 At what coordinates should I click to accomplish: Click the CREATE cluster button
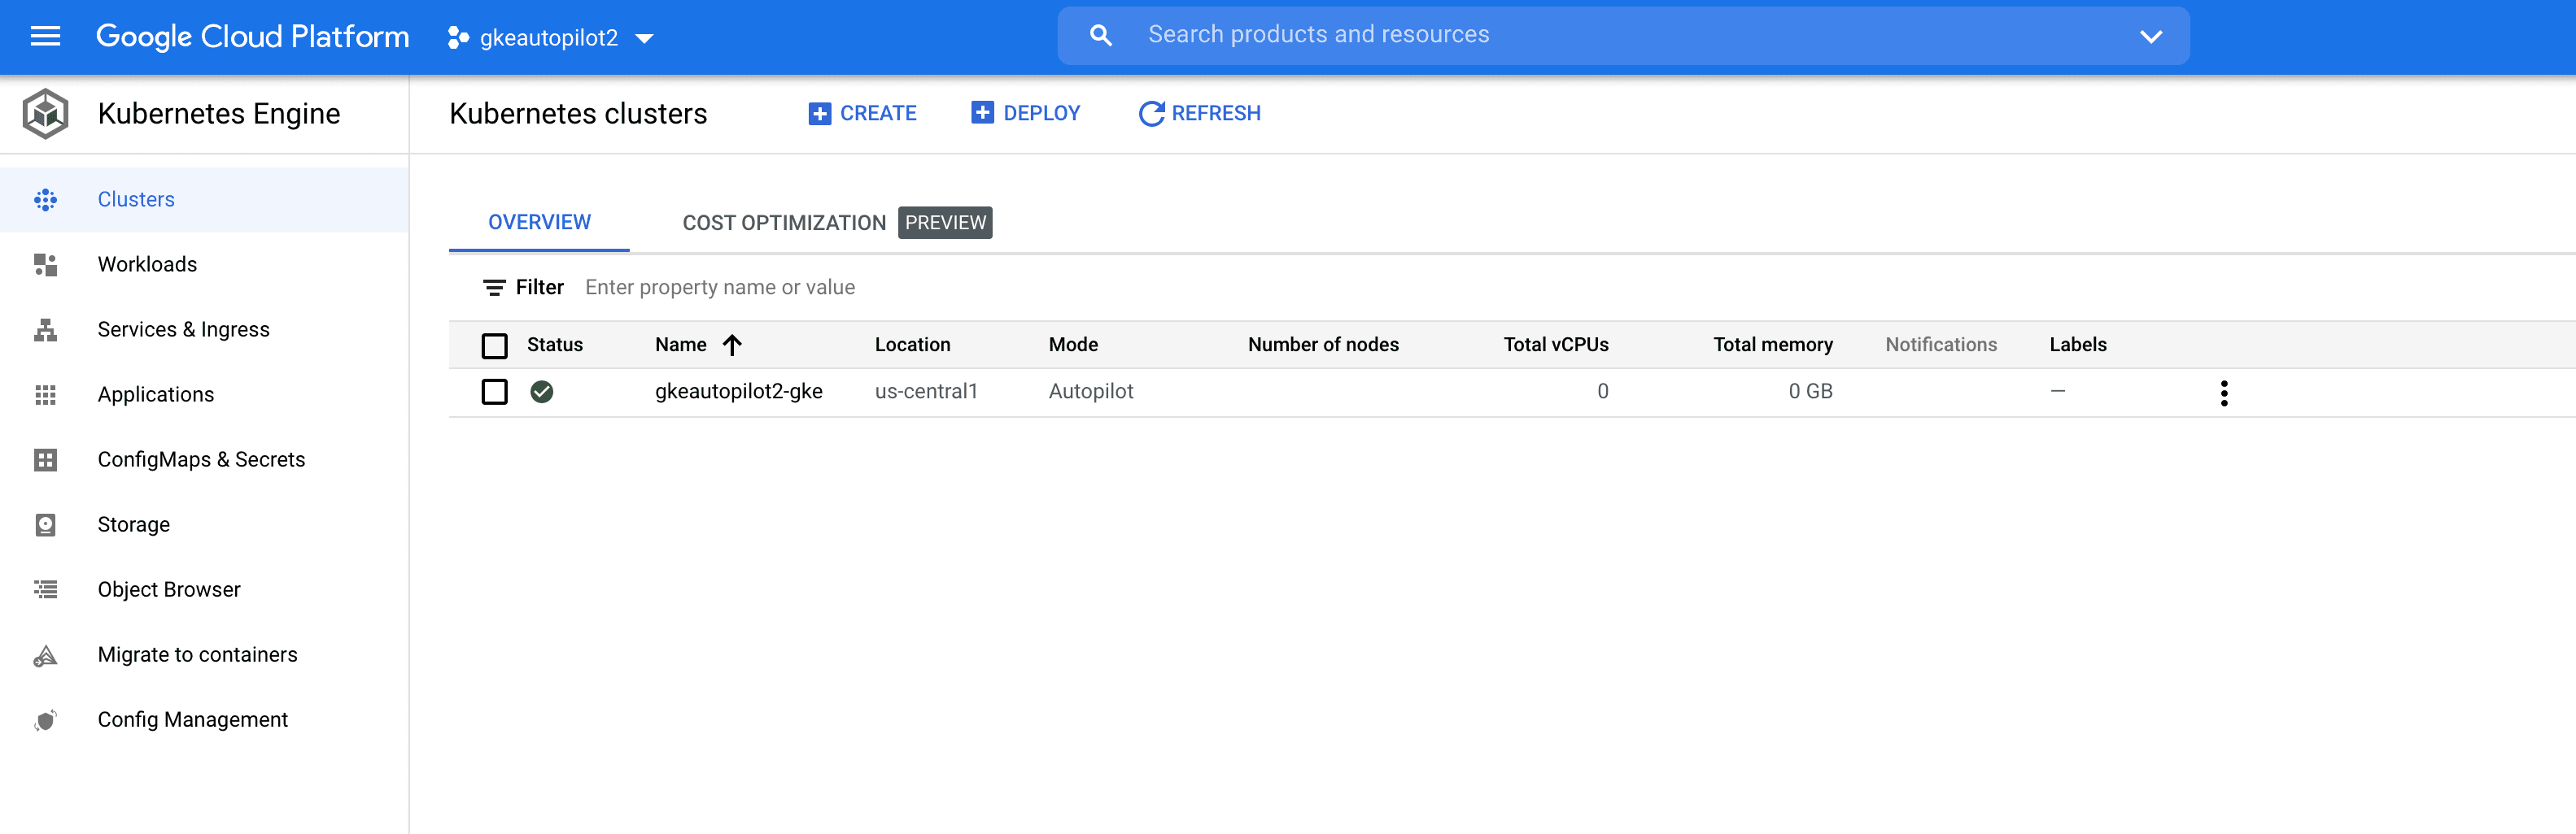pos(862,114)
